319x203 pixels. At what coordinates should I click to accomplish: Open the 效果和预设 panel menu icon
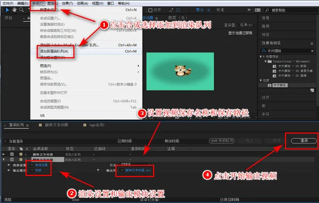(x=312, y=43)
